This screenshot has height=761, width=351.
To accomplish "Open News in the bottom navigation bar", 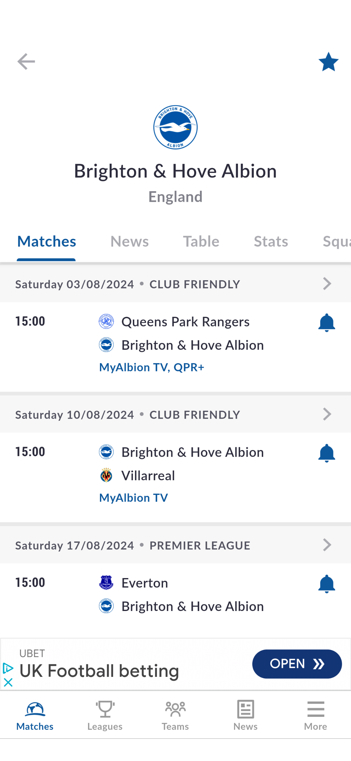I will [246, 715].
